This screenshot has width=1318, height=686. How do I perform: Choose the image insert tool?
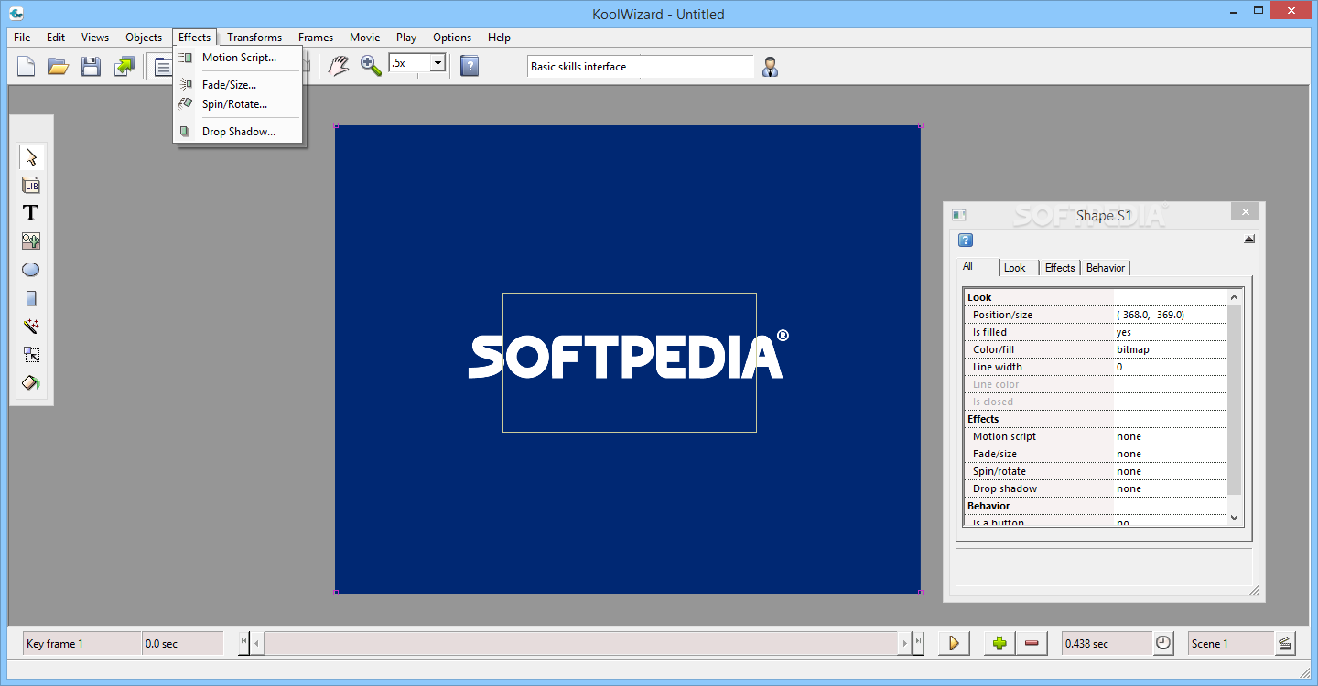pyautogui.click(x=31, y=241)
